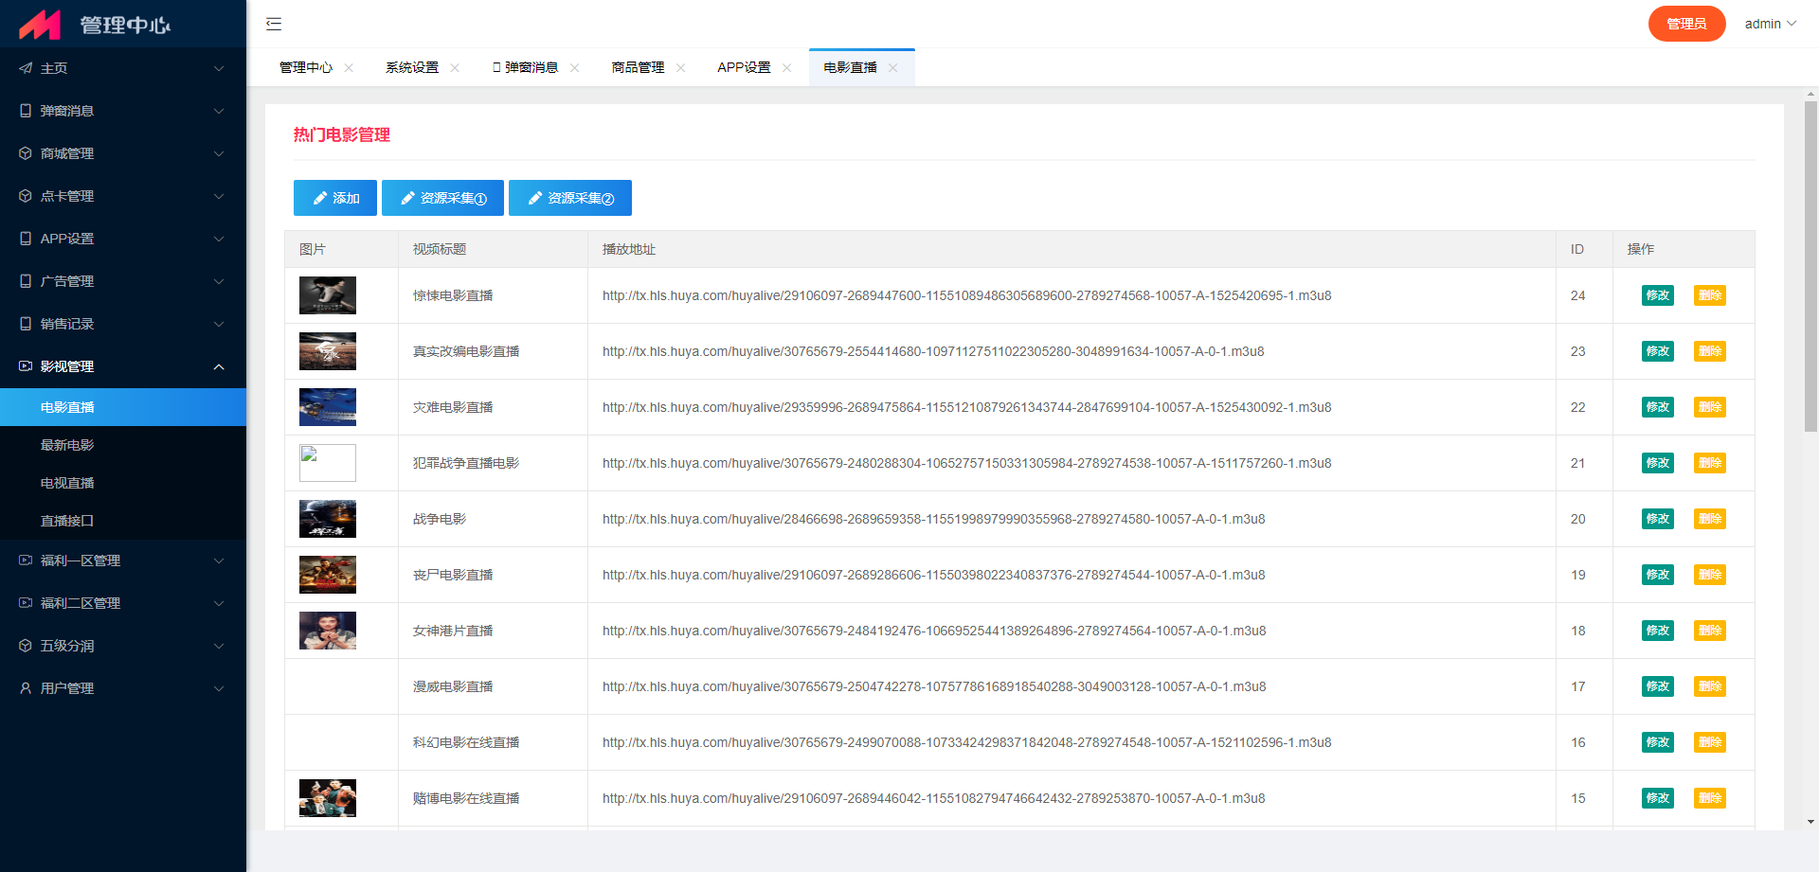This screenshot has height=872, width=1819.
Task: Click the orange 管理员 badge button
Action: click(1686, 24)
